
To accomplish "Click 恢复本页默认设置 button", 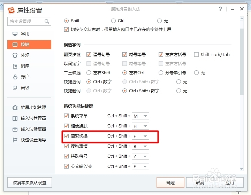I will 30,182.
